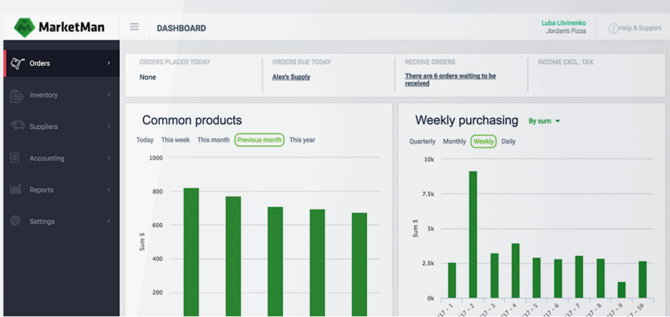Toggle the hamburger menu icon

134,27
